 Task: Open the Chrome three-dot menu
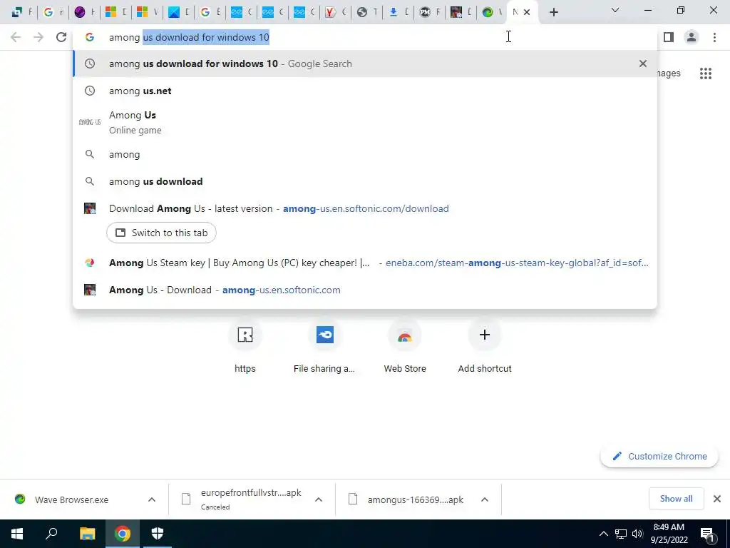[x=714, y=37]
